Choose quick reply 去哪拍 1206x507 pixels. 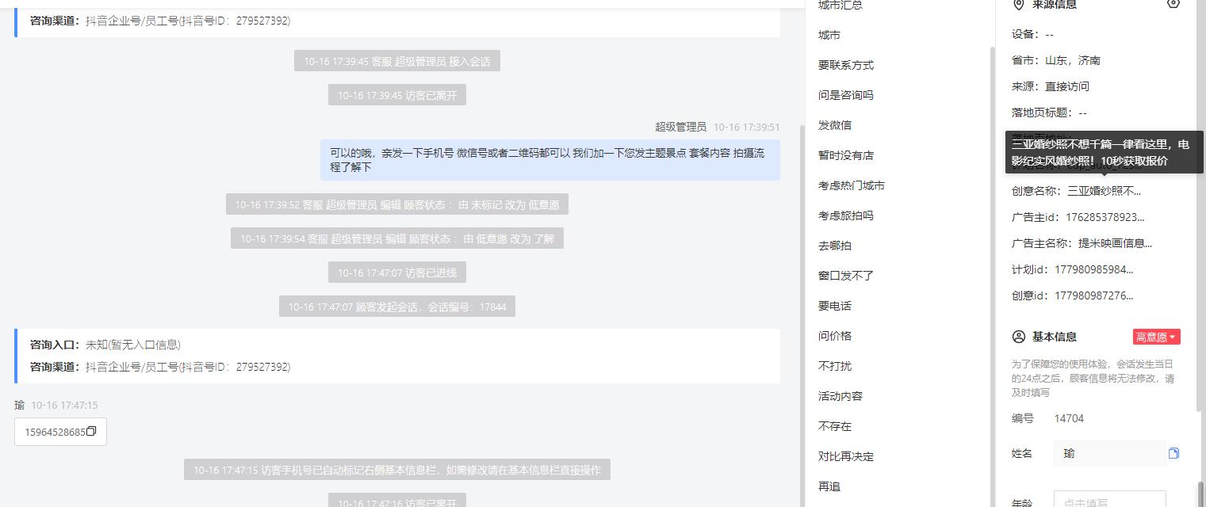(x=835, y=246)
